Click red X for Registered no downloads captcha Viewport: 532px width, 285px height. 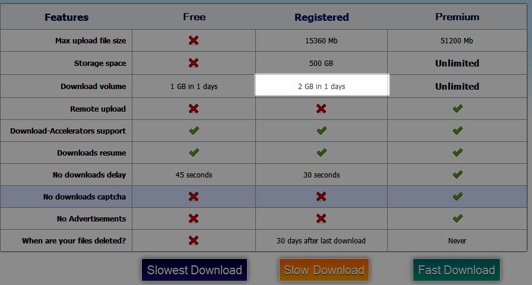tap(321, 196)
